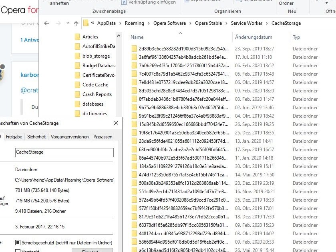This screenshot has height=252, width=336.
Task: Go back in Explorer navigation
Action: coord(46,23)
